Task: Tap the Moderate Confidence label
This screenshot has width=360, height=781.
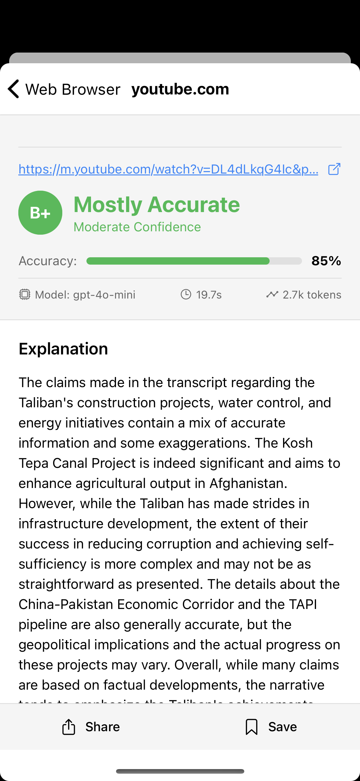Action: (137, 227)
